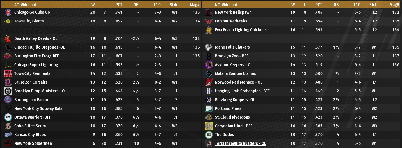
Task: Click the Malana Zombie Llamas logo
Action: pyautogui.click(x=209, y=73)
